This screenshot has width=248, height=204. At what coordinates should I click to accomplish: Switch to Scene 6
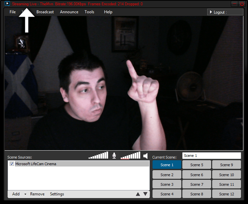click(x=197, y=175)
